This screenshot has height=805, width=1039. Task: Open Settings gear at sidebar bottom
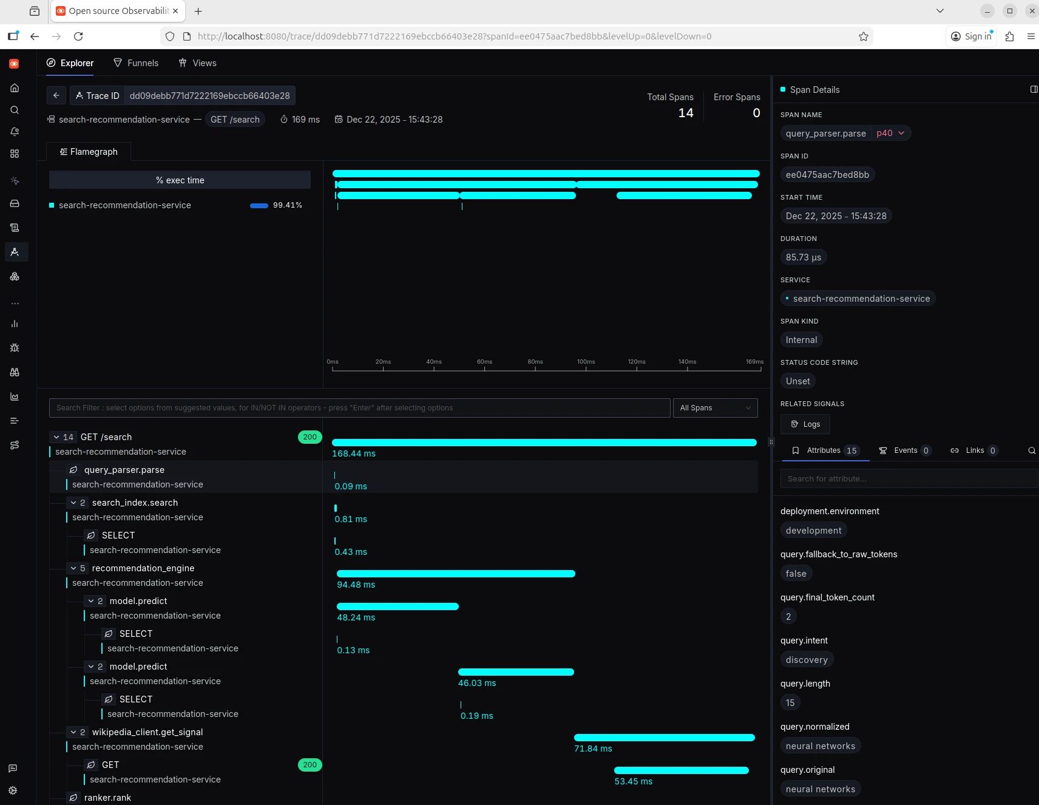click(x=13, y=790)
